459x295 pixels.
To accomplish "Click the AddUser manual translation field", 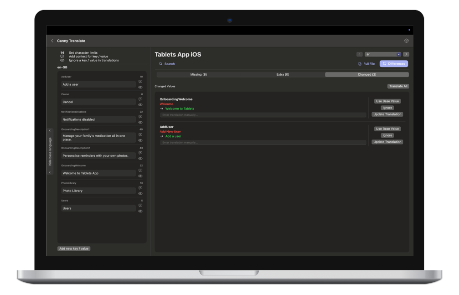I will point(263,143).
